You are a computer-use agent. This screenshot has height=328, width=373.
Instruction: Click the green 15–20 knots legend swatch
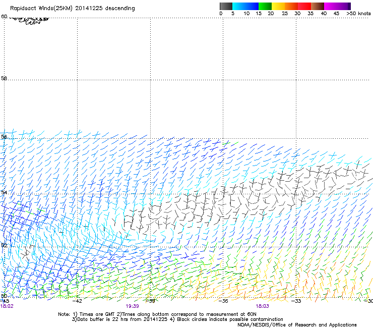click(265, 6)
